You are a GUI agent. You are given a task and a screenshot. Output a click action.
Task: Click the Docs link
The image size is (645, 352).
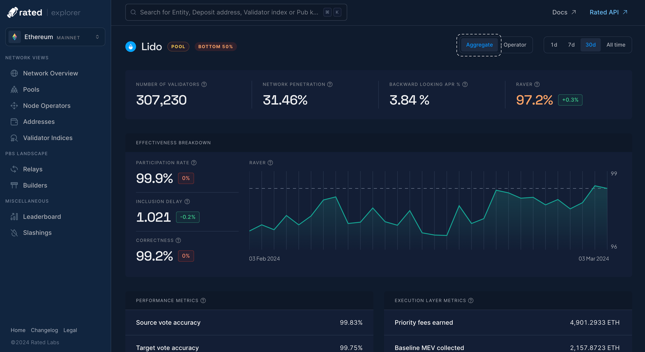pos(564,12)
